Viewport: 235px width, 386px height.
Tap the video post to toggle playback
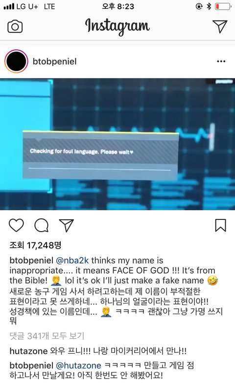(117, 144)
